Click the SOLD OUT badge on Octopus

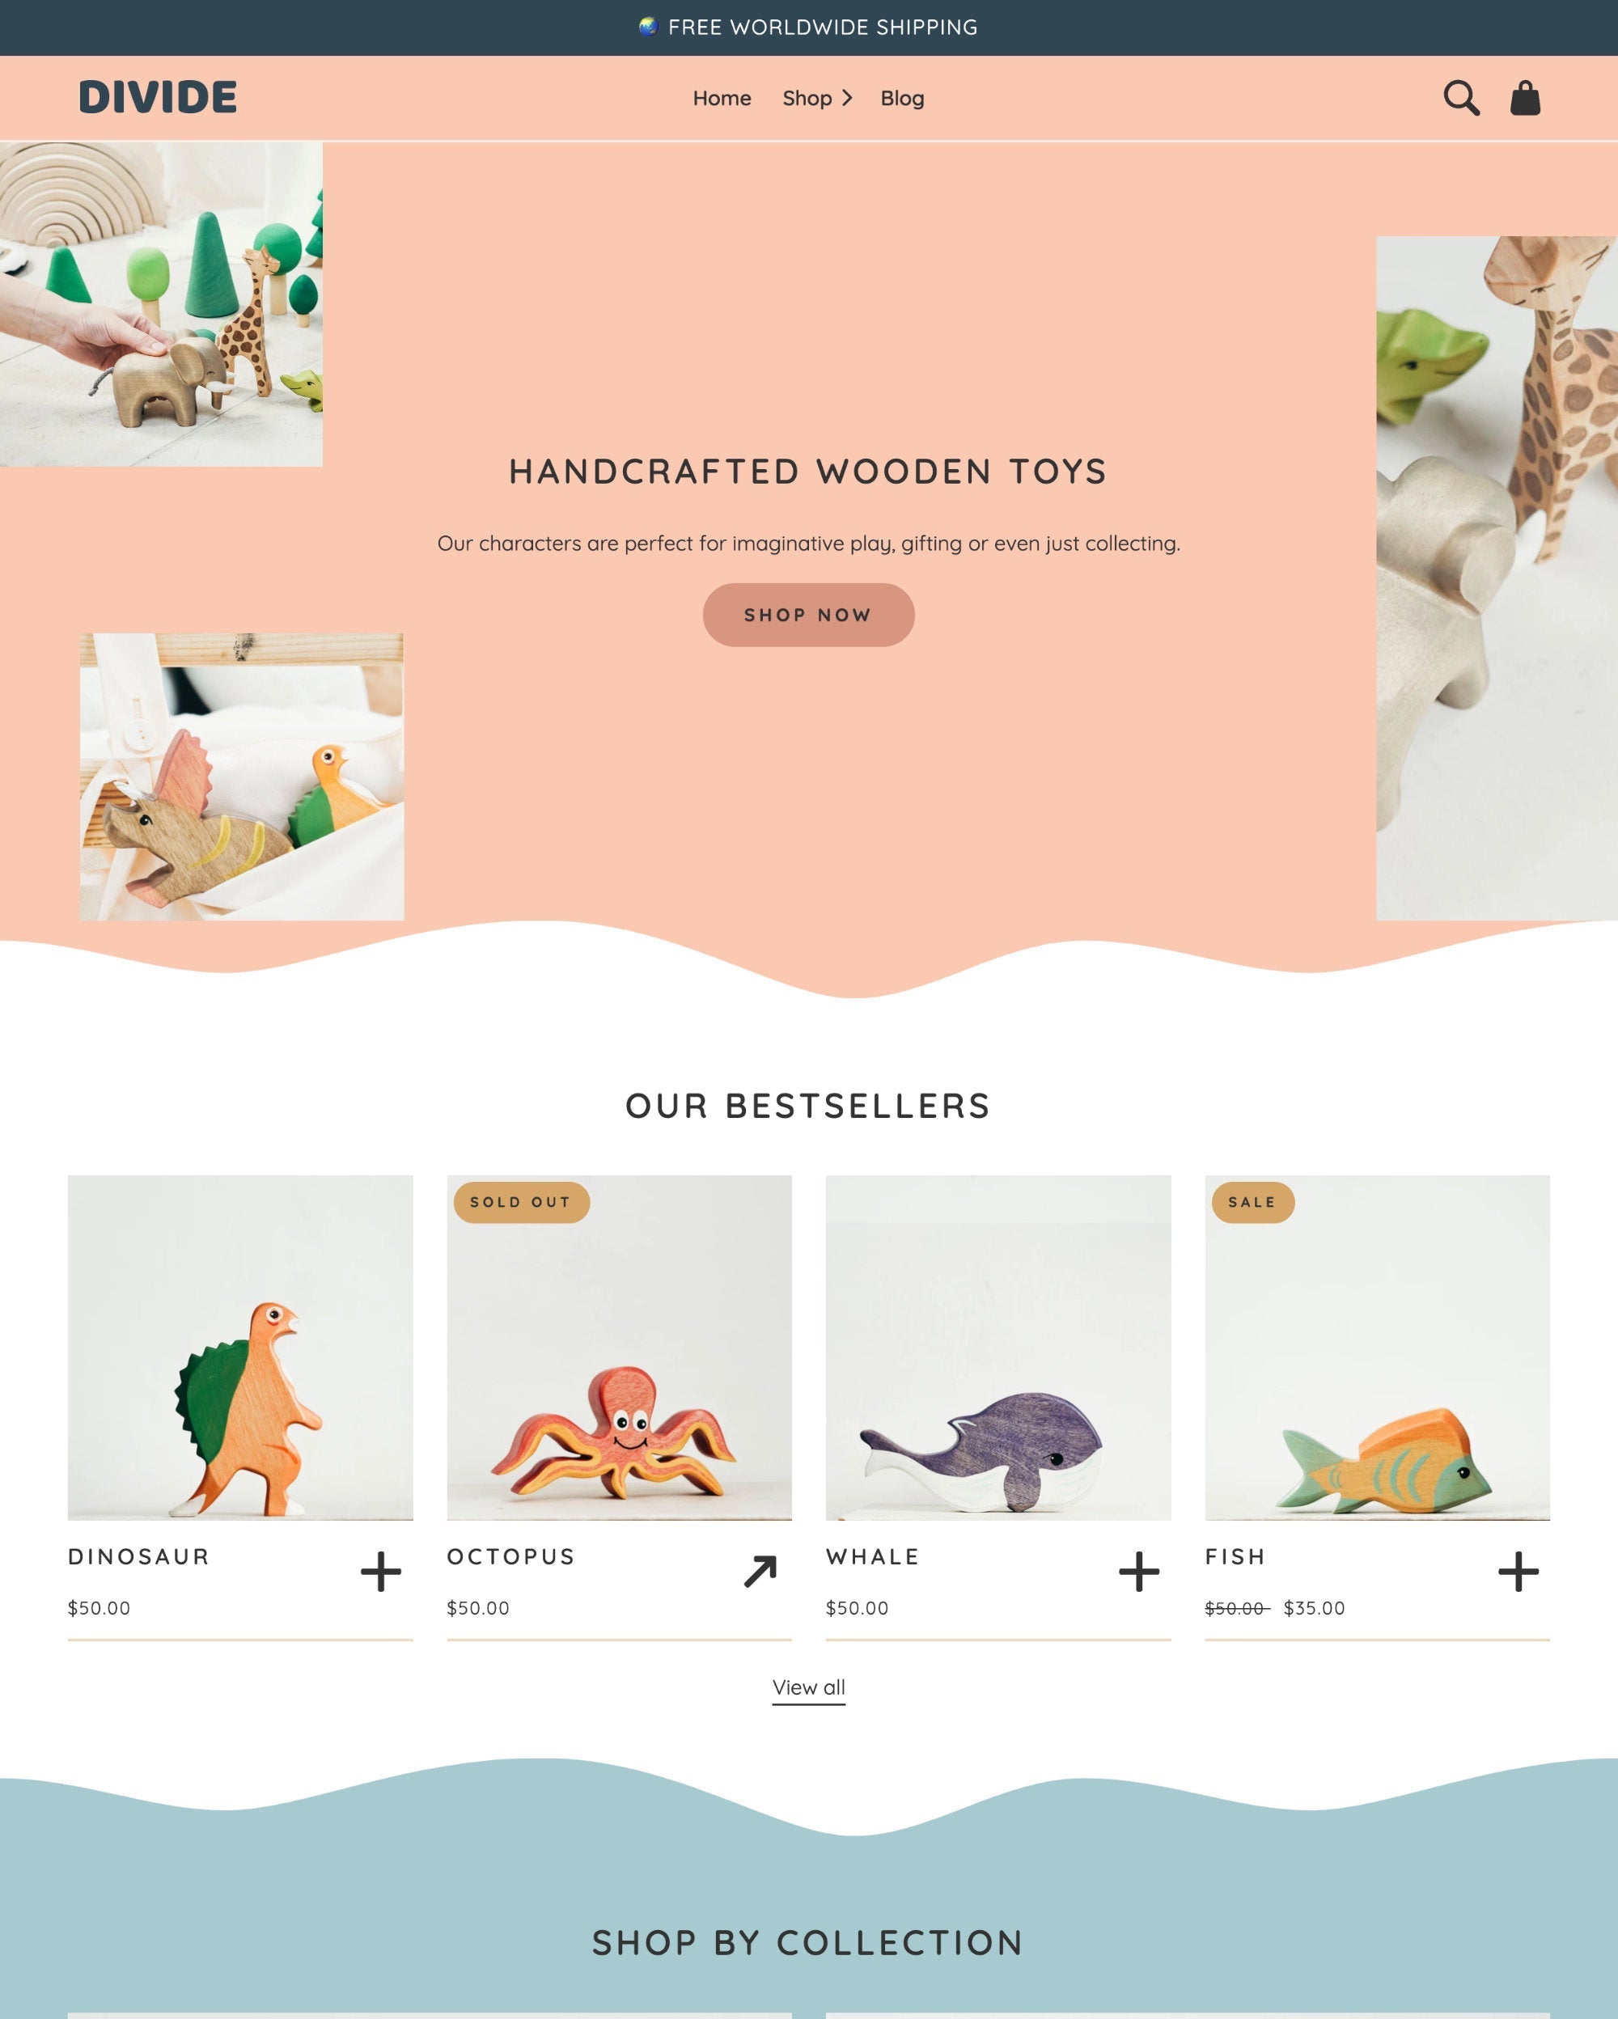click(x=520, y=1200)
